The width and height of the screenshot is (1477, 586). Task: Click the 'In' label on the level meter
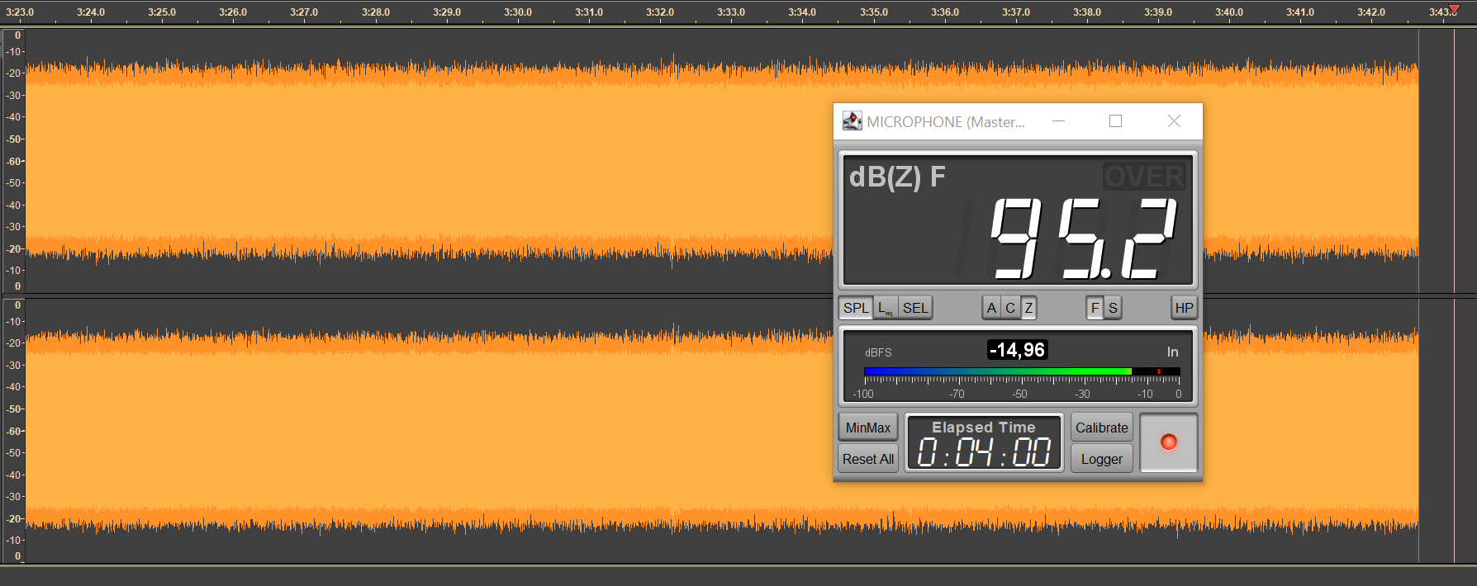point(1172,352)
